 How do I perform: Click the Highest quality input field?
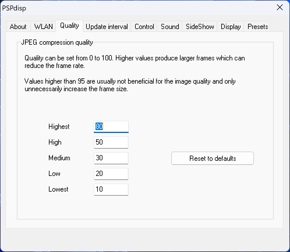tap(111, 127)
